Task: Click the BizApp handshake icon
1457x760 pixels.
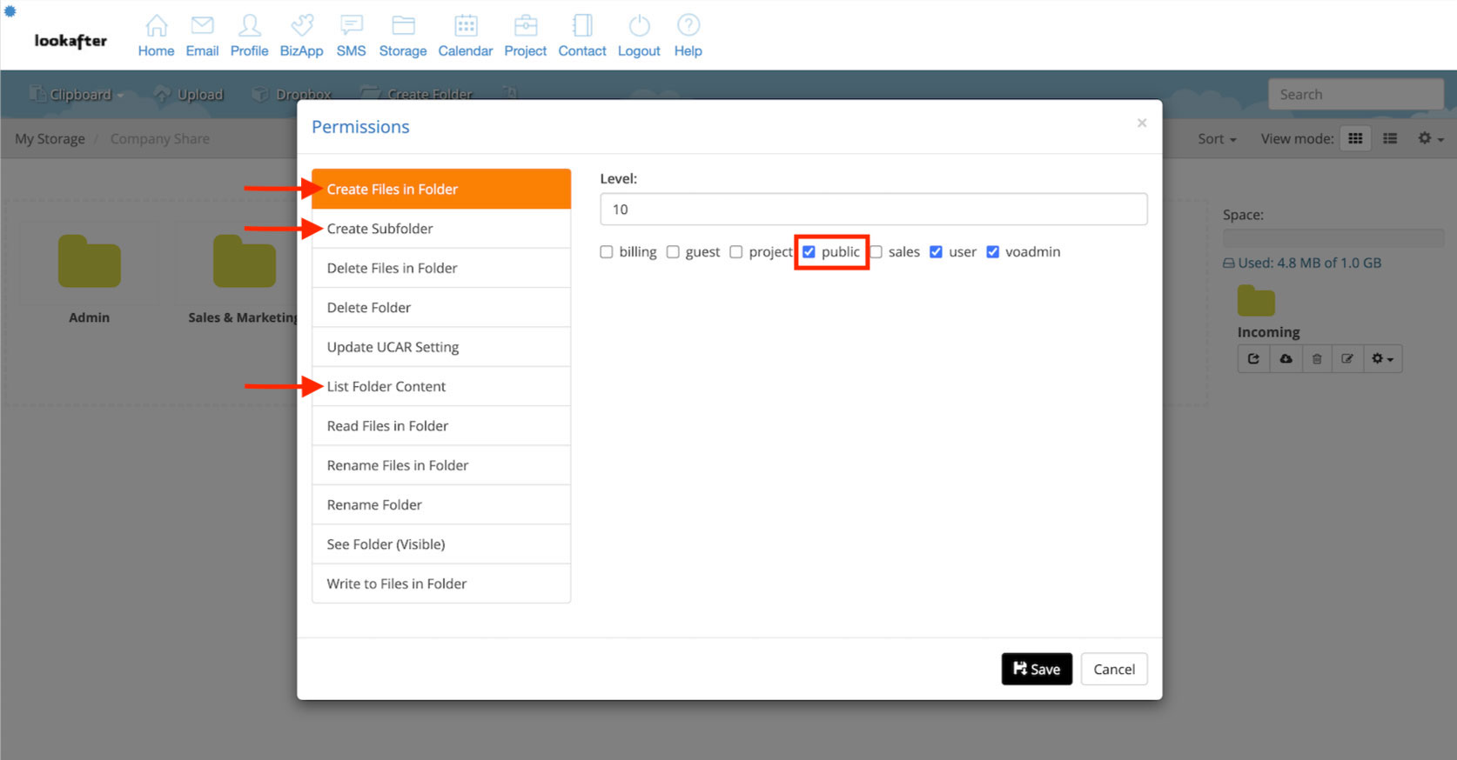Action: 301,26
